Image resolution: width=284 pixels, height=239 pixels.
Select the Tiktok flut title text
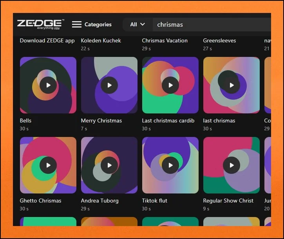(x=154, y=201)
